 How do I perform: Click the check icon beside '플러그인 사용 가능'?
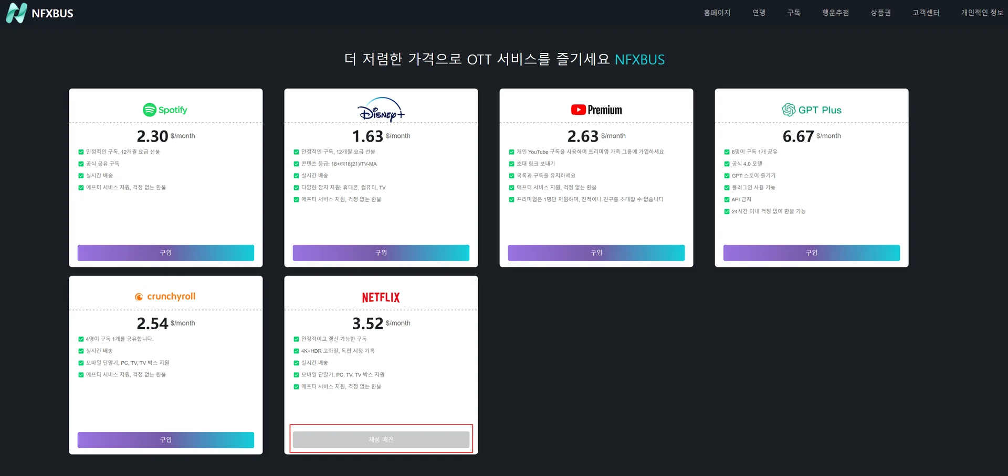click(727, 188)
